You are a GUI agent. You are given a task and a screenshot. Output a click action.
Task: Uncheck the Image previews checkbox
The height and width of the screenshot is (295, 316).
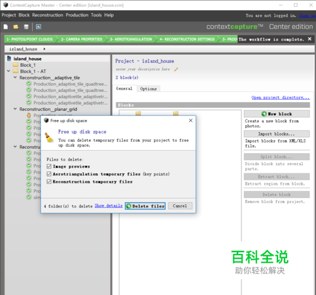coord(49,166)
